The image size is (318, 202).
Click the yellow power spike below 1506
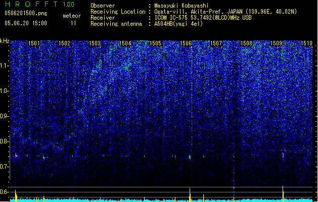[190, 195]
